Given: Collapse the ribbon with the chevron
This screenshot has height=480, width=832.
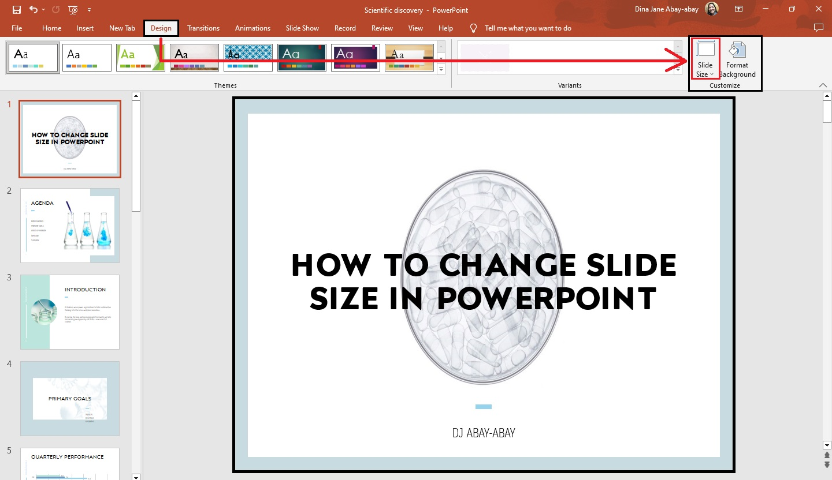Looking at the screenshot, I should click(823, 85).
